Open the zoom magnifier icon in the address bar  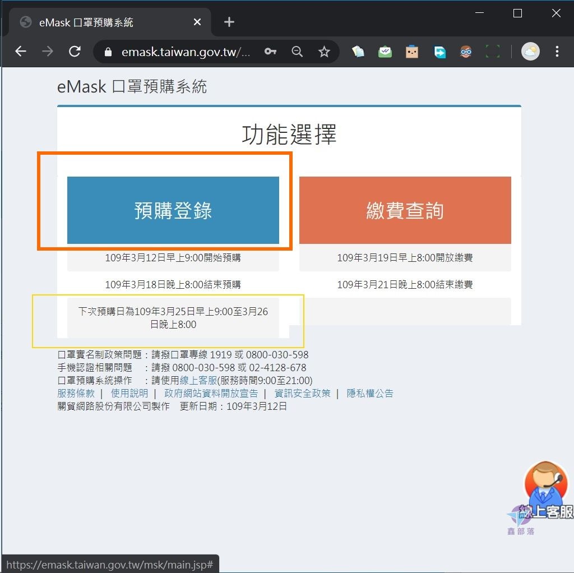click(297, 52)
